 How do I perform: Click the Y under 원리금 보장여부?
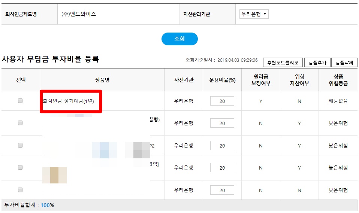(261, 101)
